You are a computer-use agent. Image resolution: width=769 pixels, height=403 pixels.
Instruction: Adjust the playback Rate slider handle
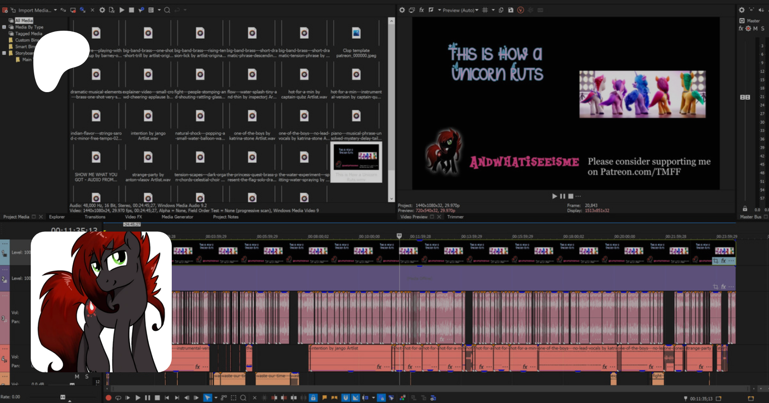(63, 397)
